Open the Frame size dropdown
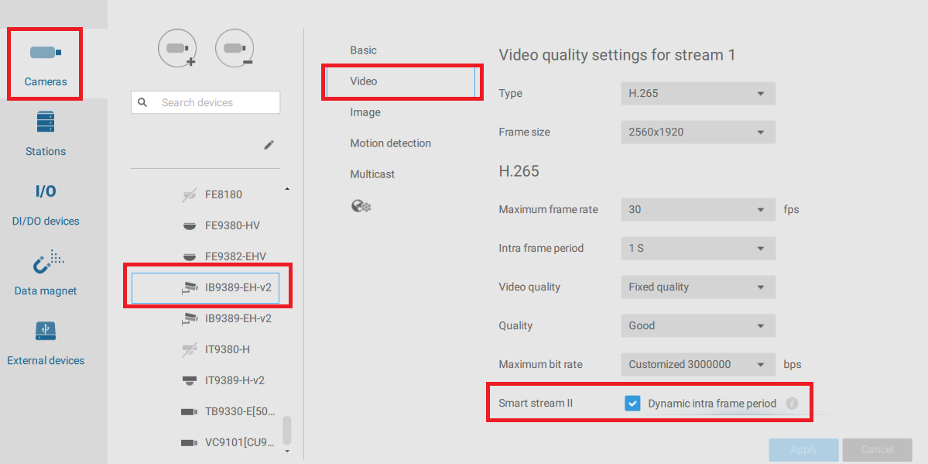Viewport: 928px width, 464px height. [x=697, y=132]
